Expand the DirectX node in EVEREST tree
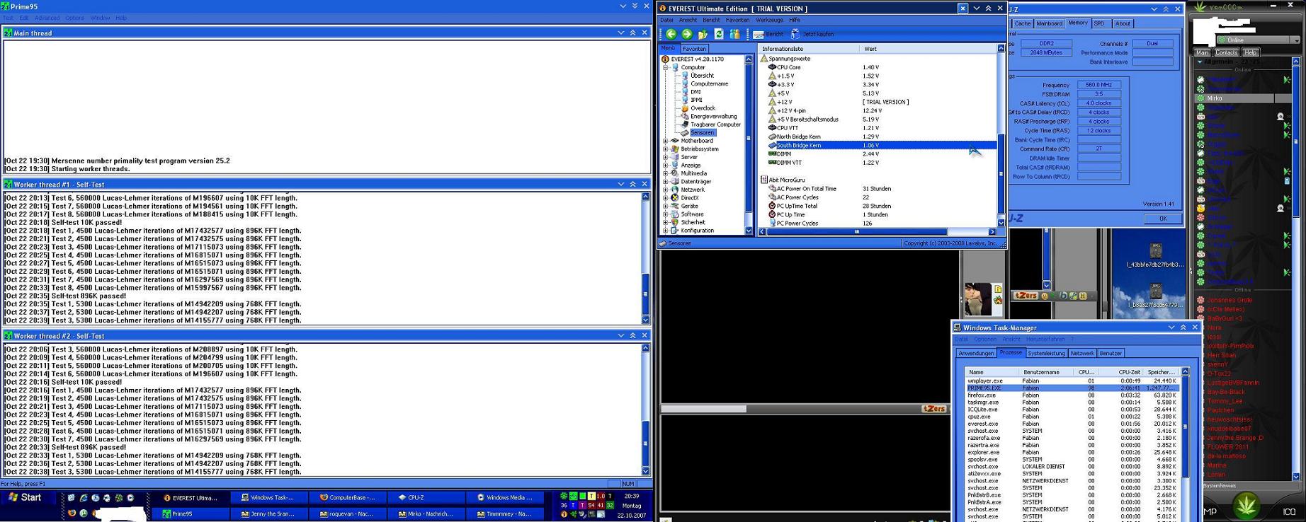 [x=666, y=198]
